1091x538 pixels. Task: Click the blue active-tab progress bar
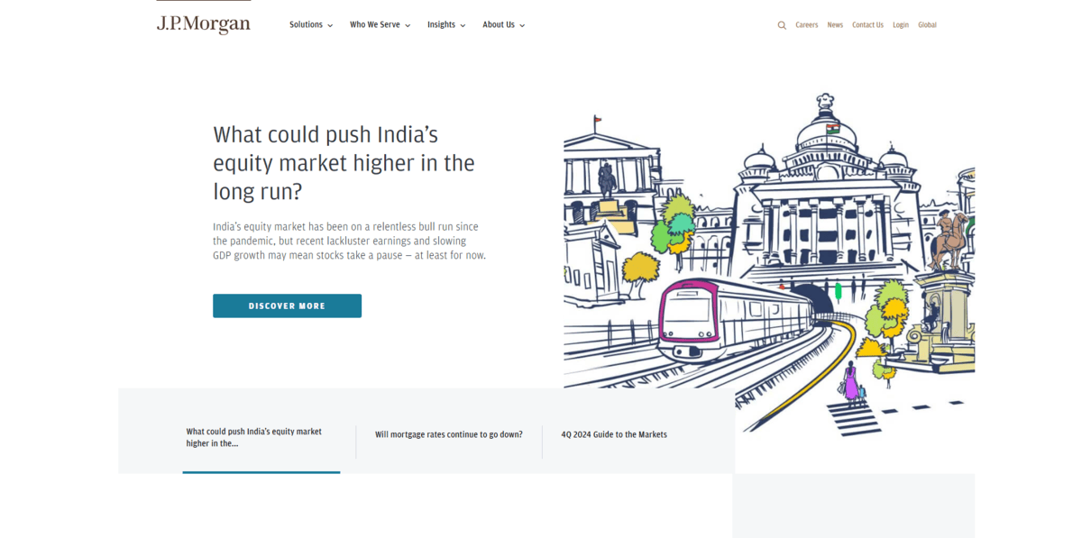point(261,471)
